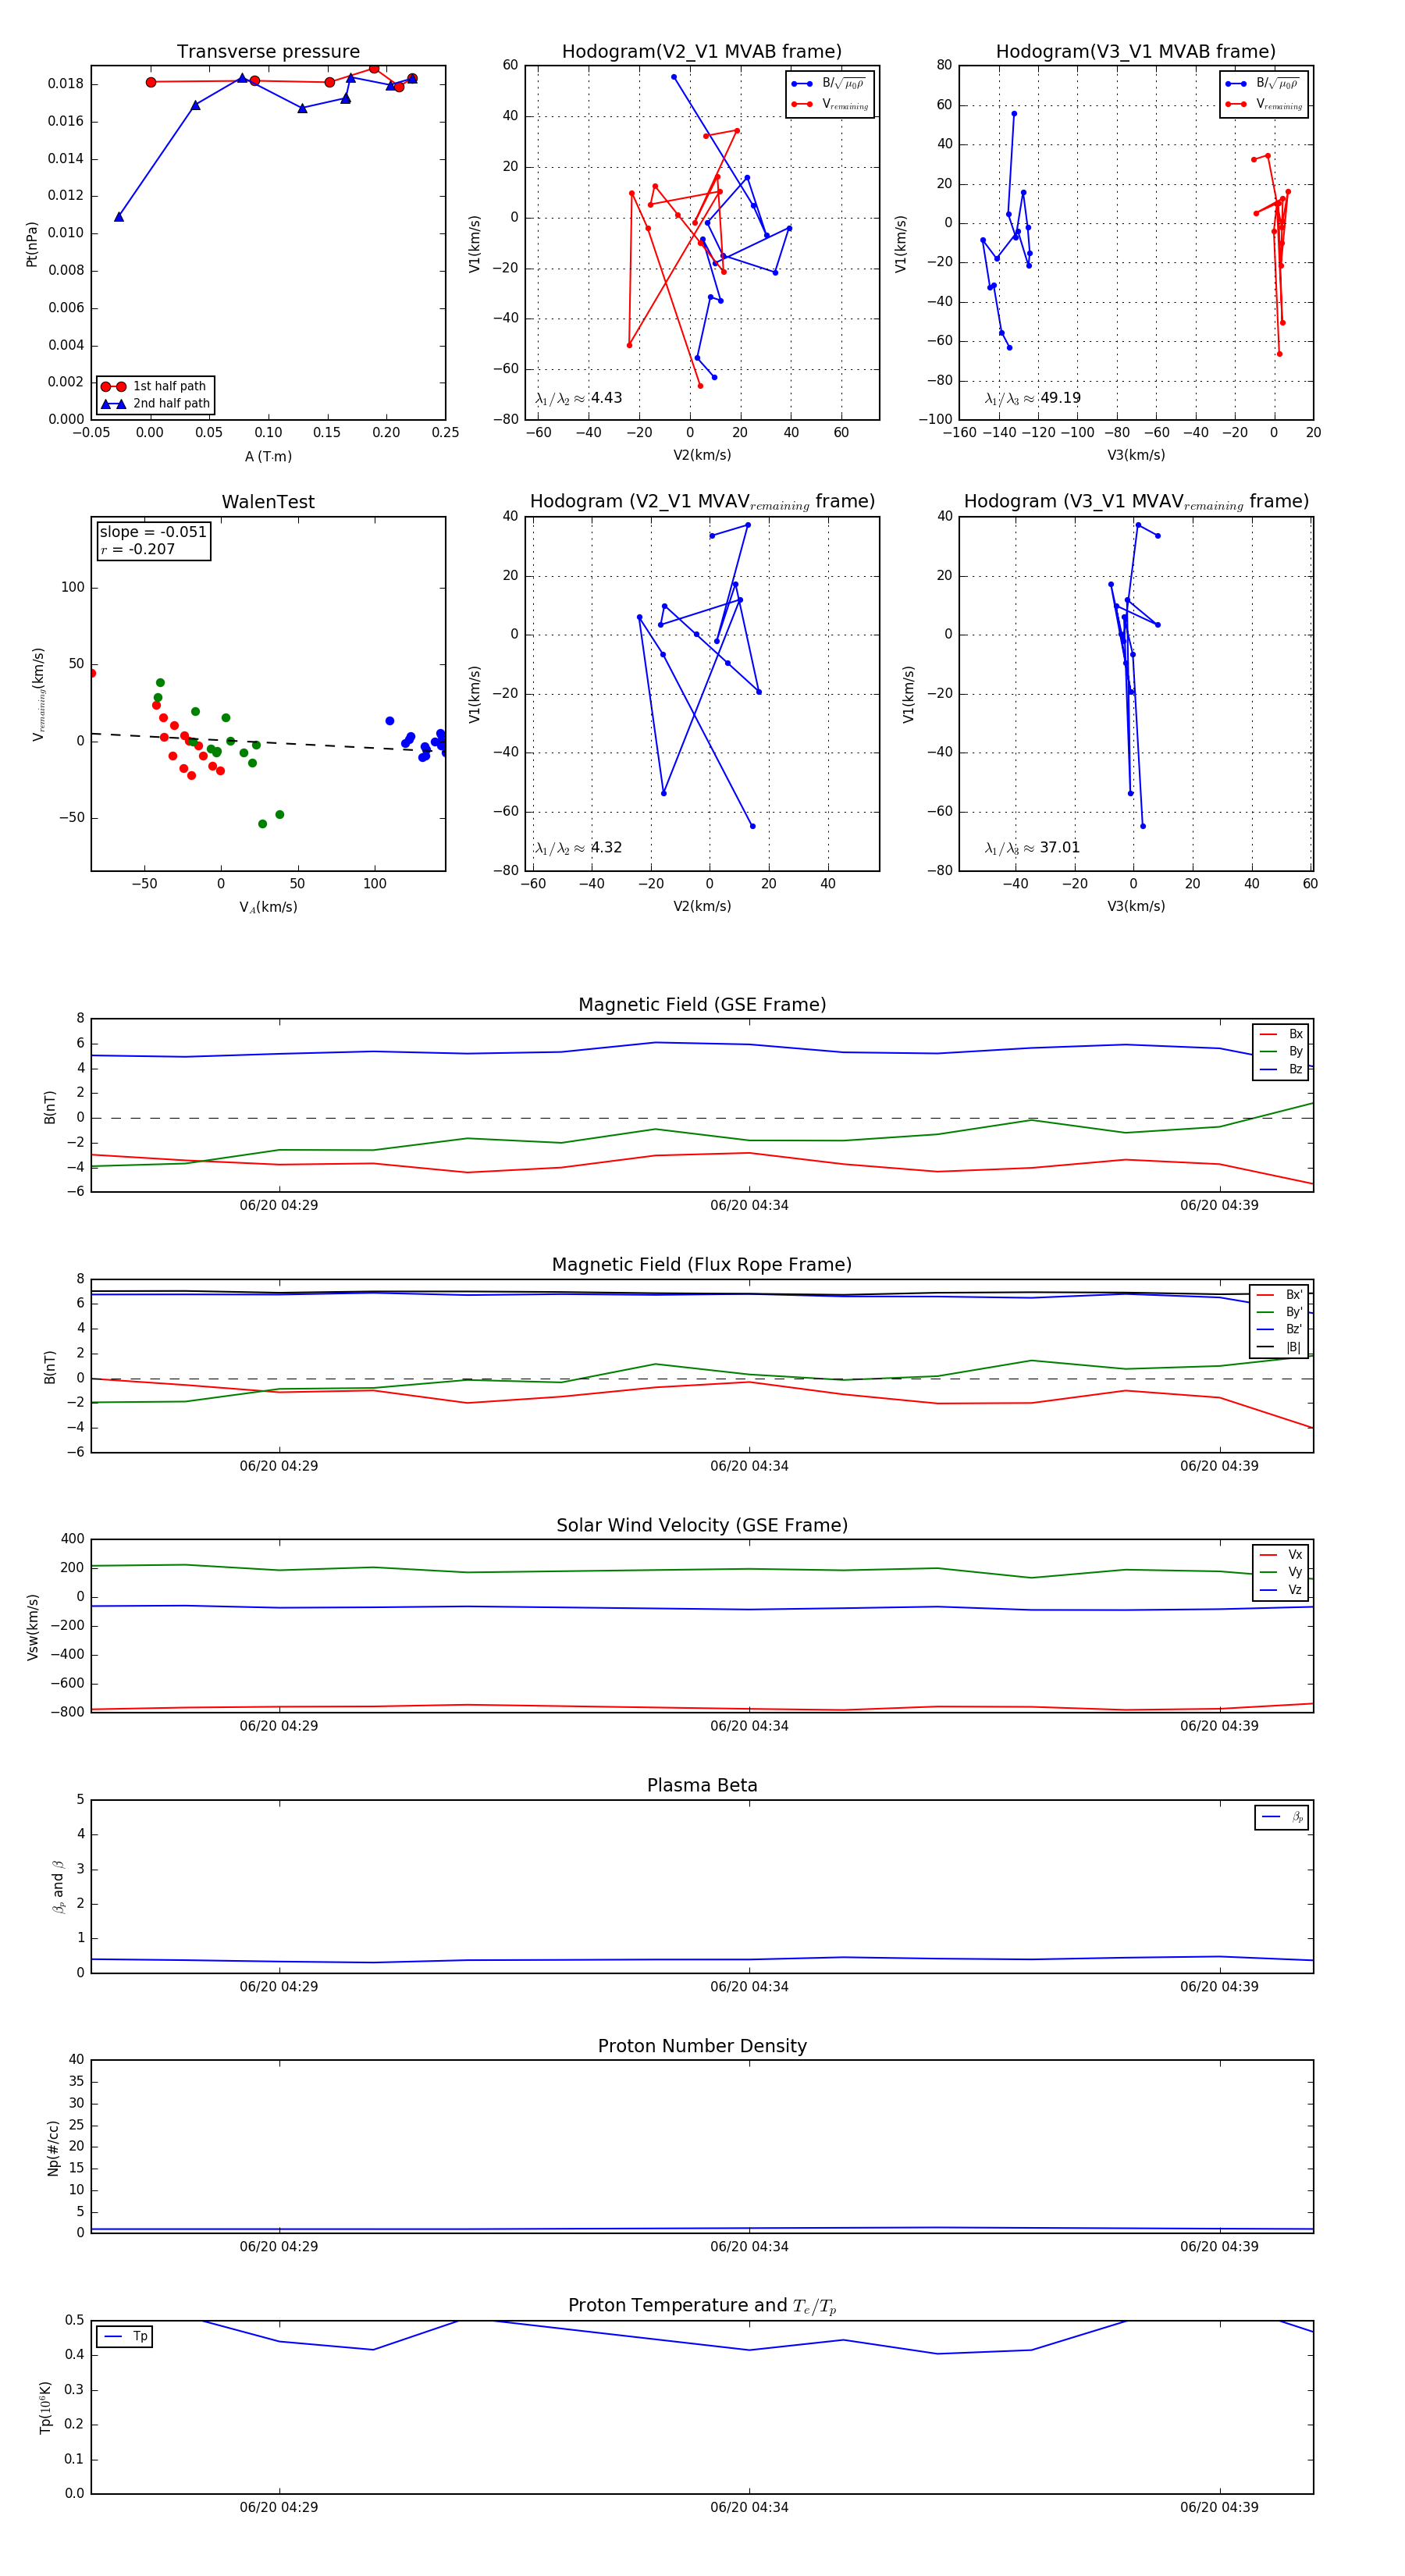Screen dimensions: 1405x2576
Task: Select 'Bx' in GSE magnetic field legend
Action: coord(1281,1034)
